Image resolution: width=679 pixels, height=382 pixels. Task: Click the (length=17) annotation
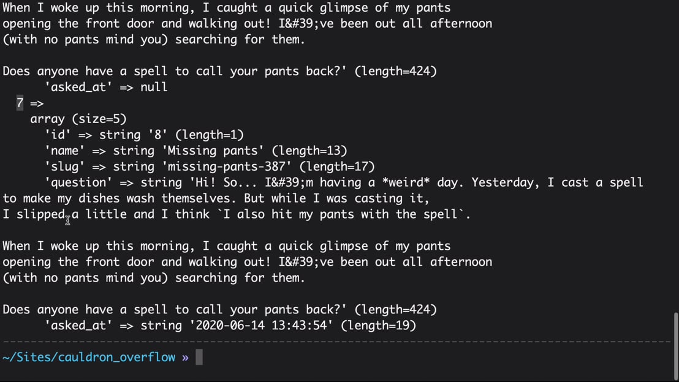pos(337,167)
